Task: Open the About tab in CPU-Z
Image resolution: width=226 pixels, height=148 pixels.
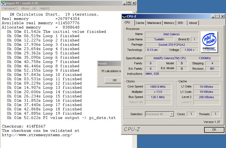Action: (193, 23)
